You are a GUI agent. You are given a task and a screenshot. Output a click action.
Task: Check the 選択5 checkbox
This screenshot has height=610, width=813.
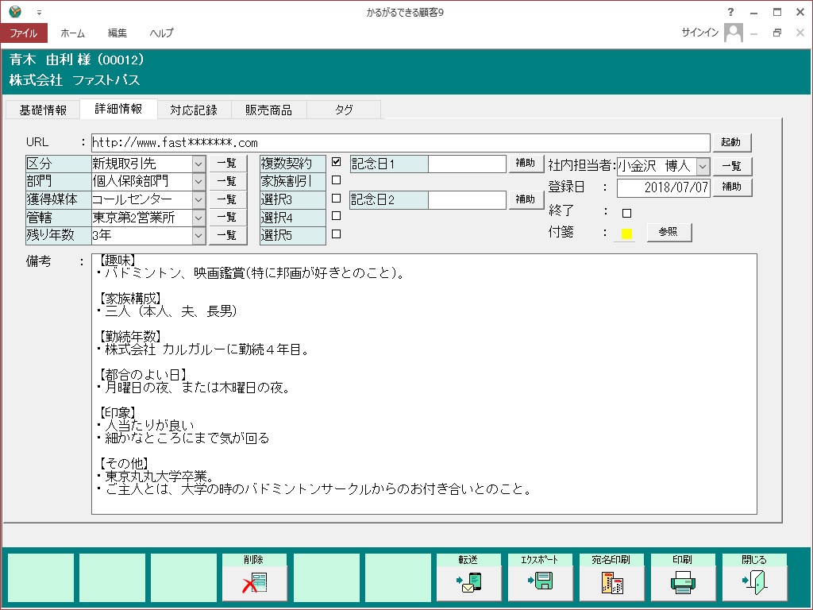(336, 234)
